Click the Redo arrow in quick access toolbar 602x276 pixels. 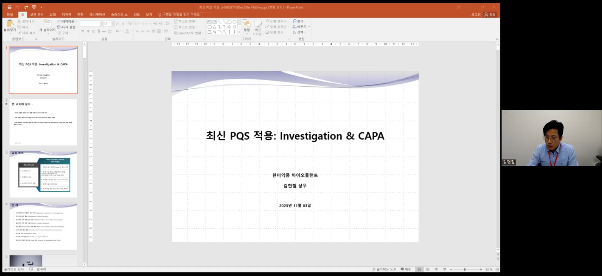click(26, 7)
